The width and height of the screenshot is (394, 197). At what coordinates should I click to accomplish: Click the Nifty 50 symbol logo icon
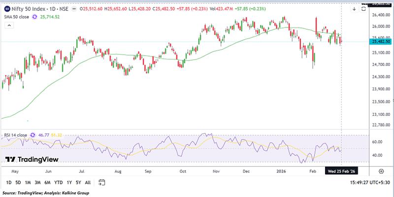tap(6, 8)
